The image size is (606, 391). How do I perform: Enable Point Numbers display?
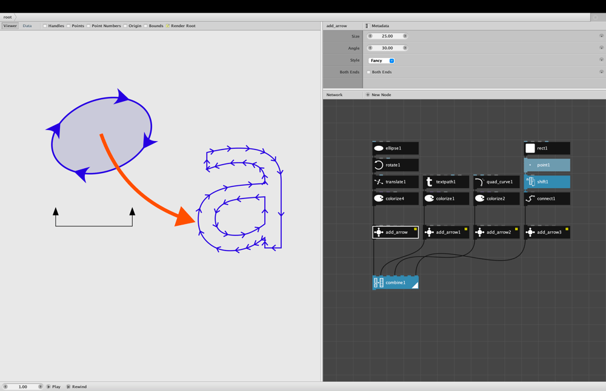(x=88, y=26)
